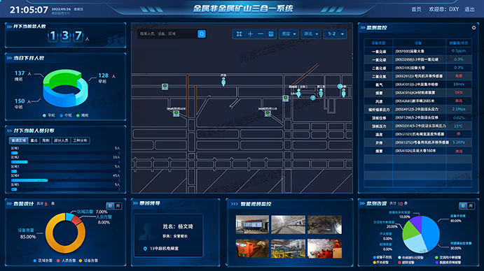Zoom in on the mine map

tap(250, 34)
